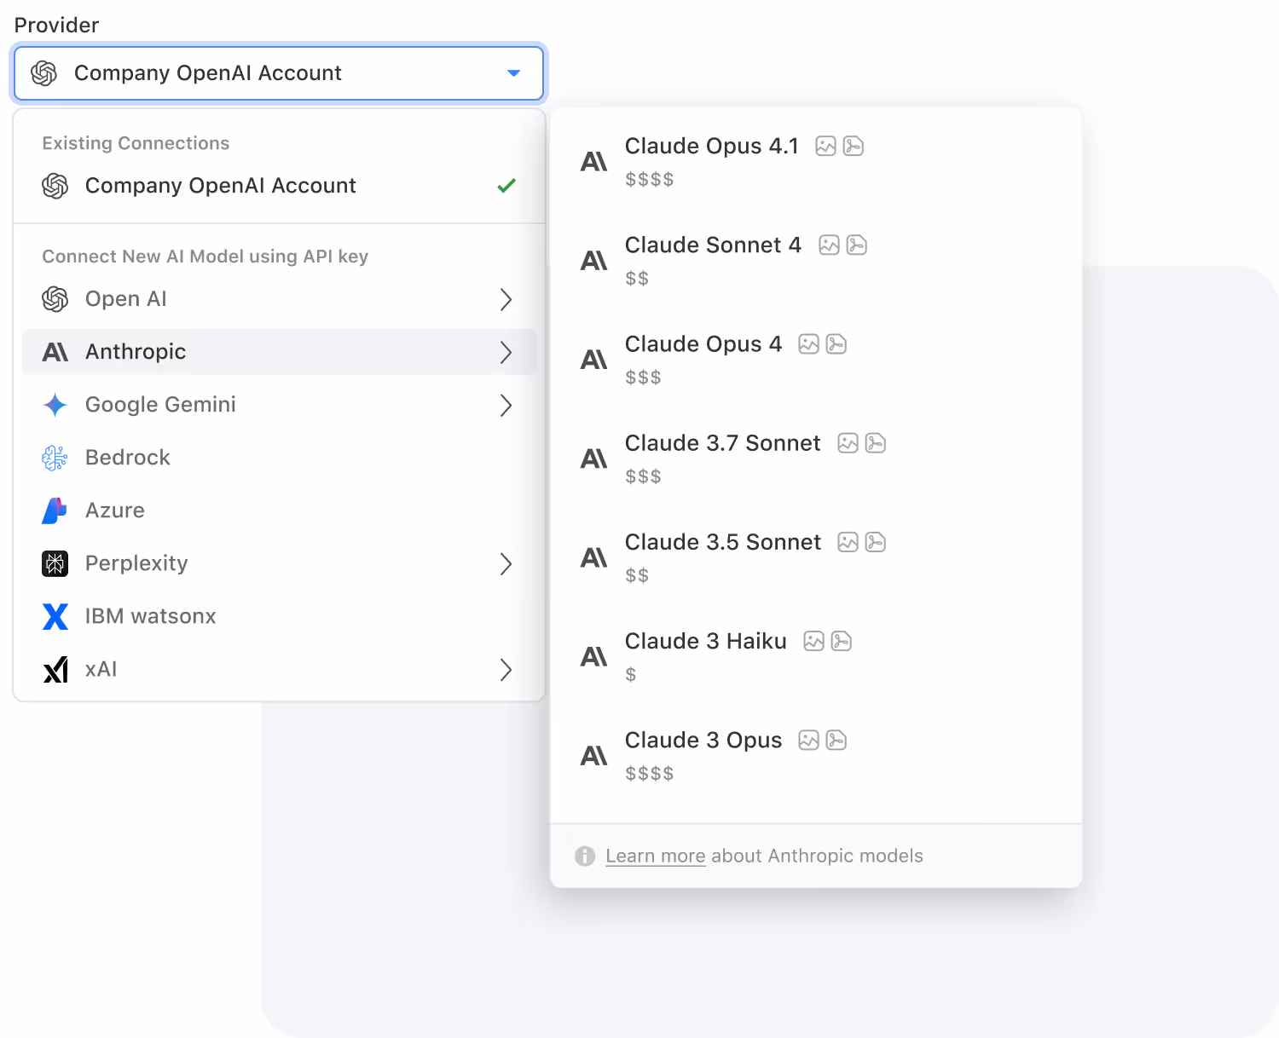Select Azure provider

point(279,510)
